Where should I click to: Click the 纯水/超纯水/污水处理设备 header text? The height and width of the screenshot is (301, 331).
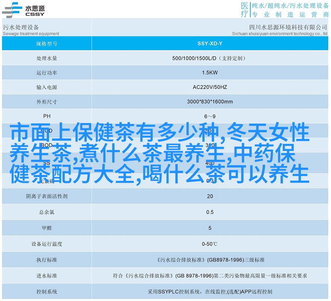tap(290, 6)
